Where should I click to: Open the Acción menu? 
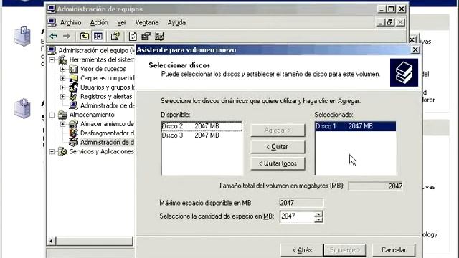click(x=99, y=22)
